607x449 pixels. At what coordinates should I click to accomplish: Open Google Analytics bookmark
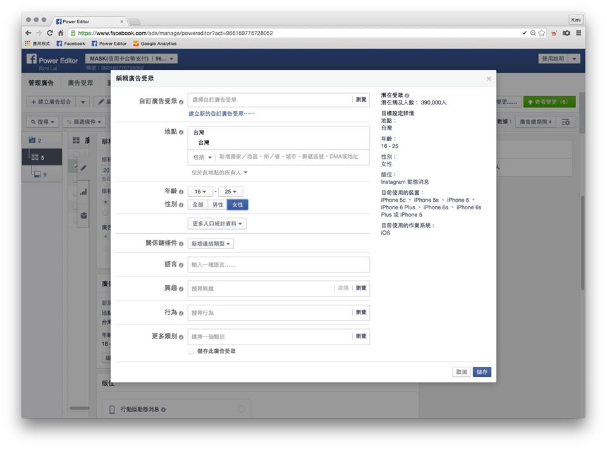(x=155, y=44)
